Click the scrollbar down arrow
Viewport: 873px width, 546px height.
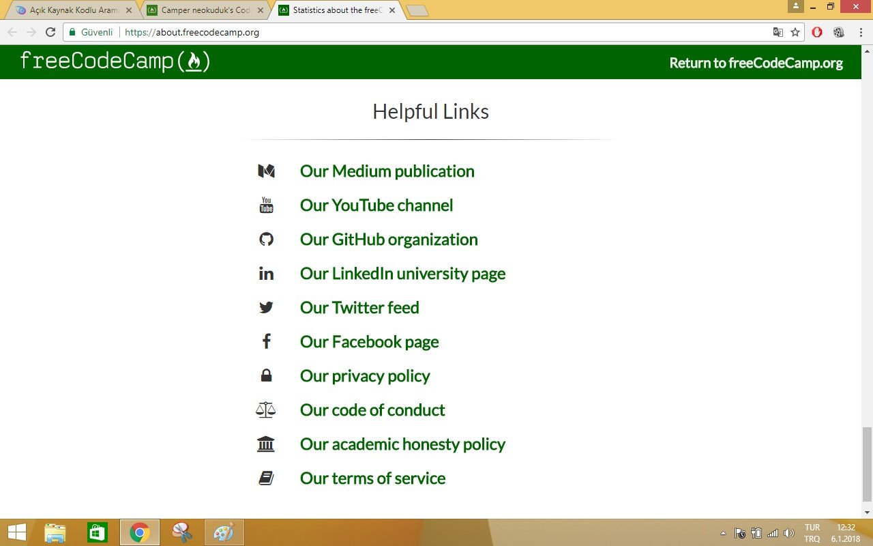coord(867,513)
